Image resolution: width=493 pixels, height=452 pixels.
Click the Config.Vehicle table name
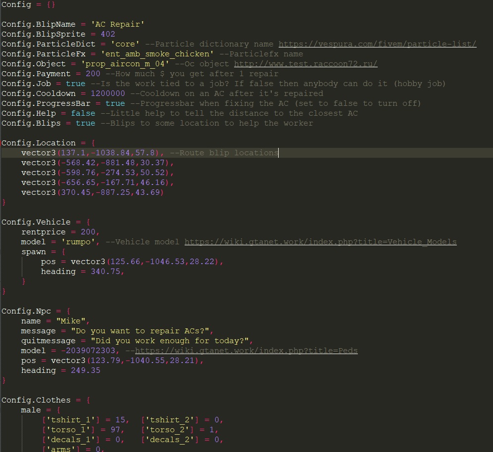coord(36,222)
